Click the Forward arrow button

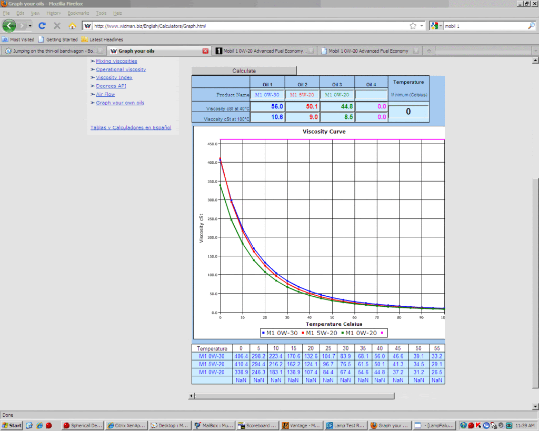[x=22, y=26]
